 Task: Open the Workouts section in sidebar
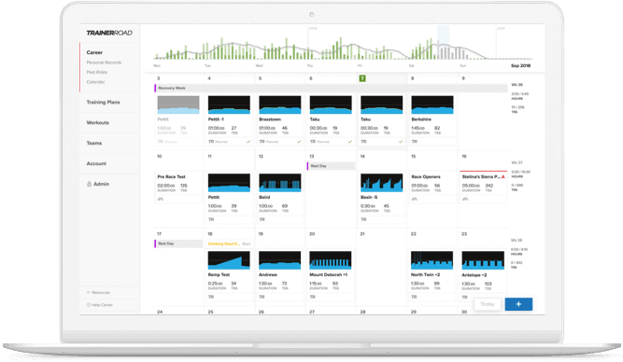(x=98, y=122)
